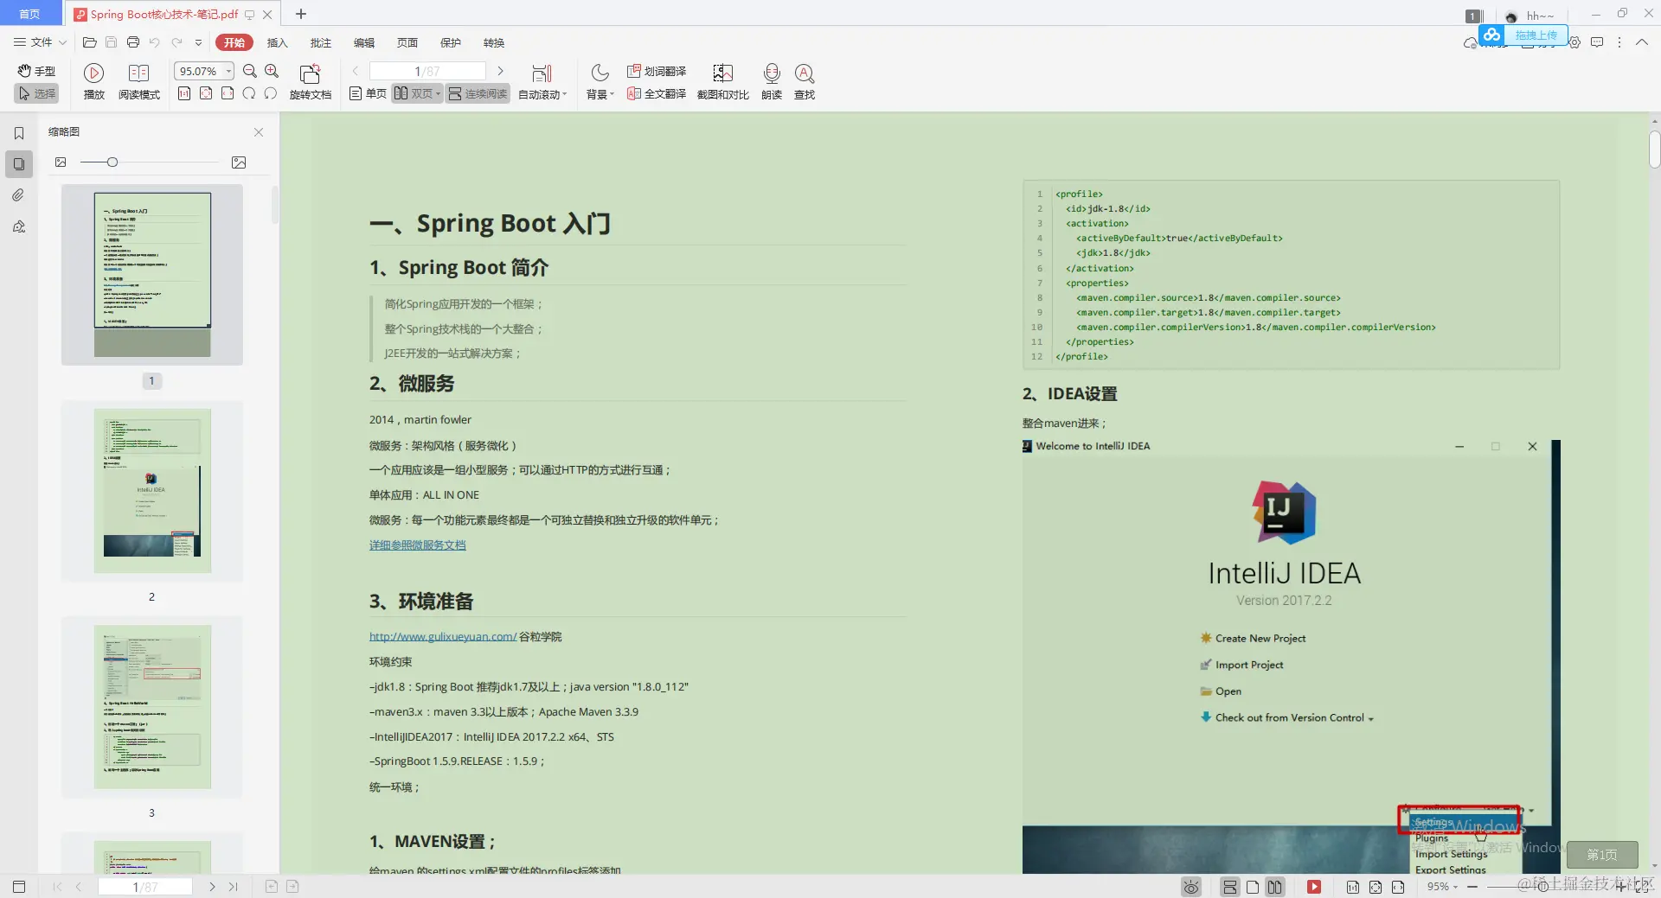Switch to the 编辑 ribbon tab
The height and width of the screenshot is (898, 1661).
[x=364, y=42]
